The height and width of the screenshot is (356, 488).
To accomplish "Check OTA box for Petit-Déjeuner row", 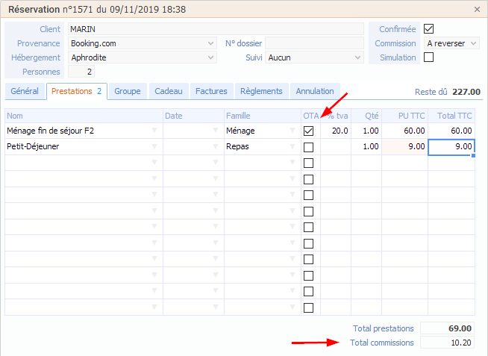I will coord(308,147).
